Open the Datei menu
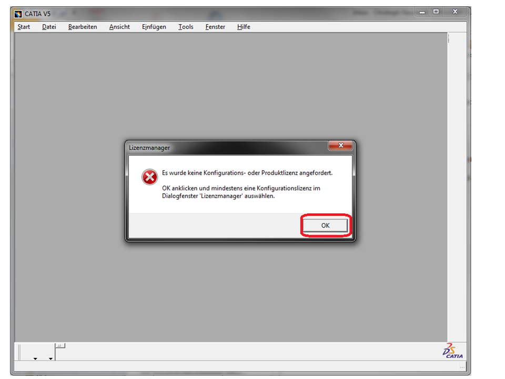 [49, 27]
